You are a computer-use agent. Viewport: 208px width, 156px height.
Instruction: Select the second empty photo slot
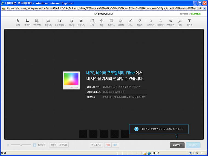[x=93, y=134]
